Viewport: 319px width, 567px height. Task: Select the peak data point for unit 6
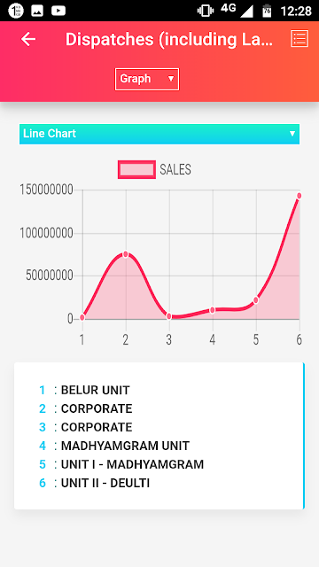(300, 196)
